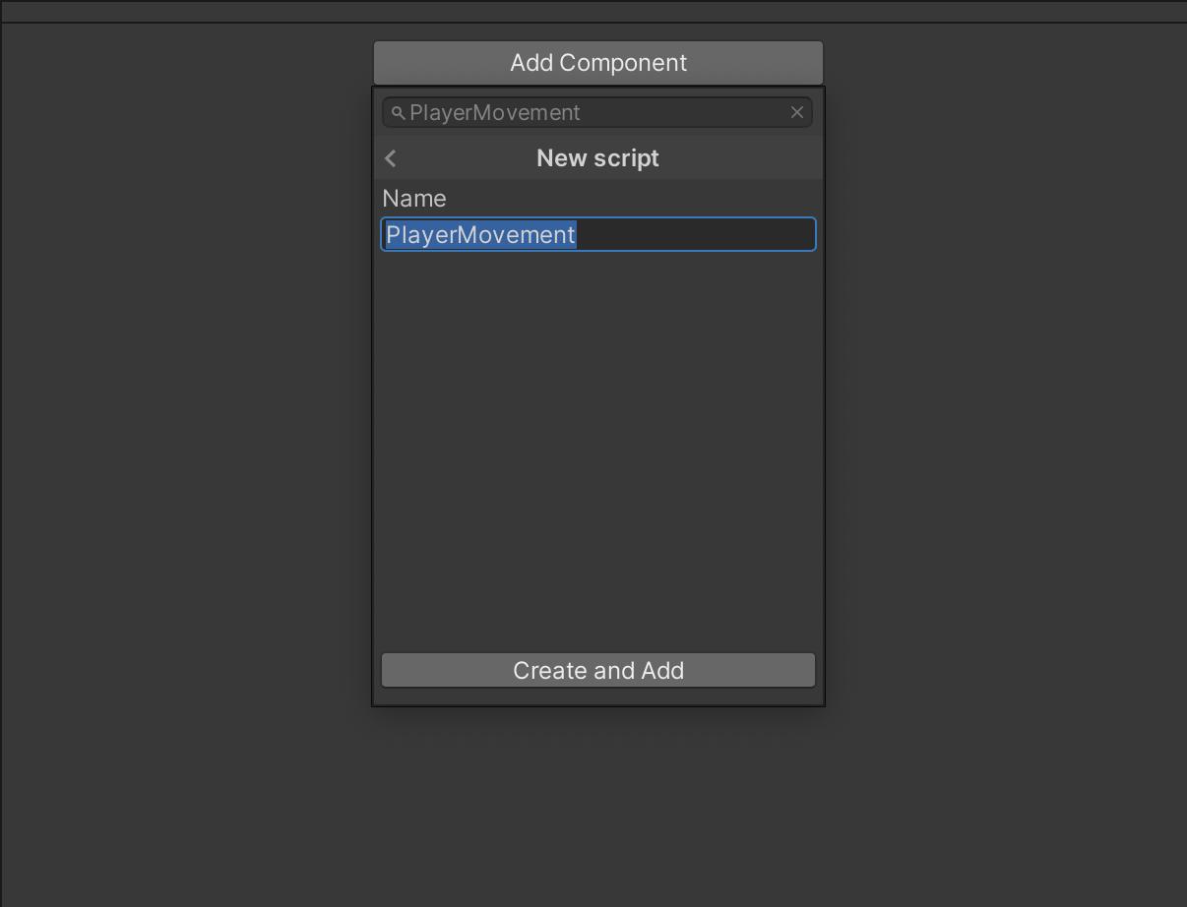Click the Name label above text field
Viewport: 1187px width, 907px height.
click(414, 199)
